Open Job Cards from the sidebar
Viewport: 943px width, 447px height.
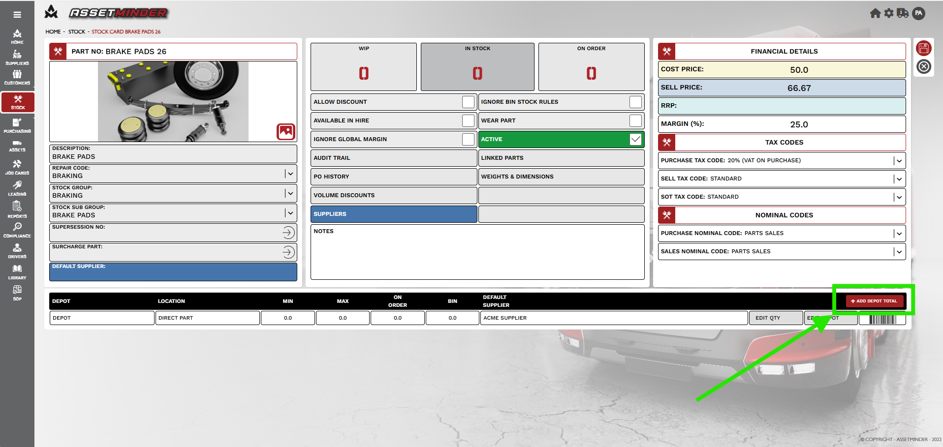tap(17, 167)
